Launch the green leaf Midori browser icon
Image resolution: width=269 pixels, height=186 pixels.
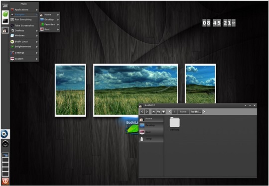click(5, 13)
